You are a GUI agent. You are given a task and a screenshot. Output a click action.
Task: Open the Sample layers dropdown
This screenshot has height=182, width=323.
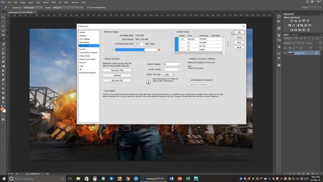point(68,8)
